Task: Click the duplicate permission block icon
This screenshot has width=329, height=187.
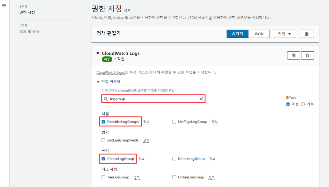Action: [x=293, y=55]
